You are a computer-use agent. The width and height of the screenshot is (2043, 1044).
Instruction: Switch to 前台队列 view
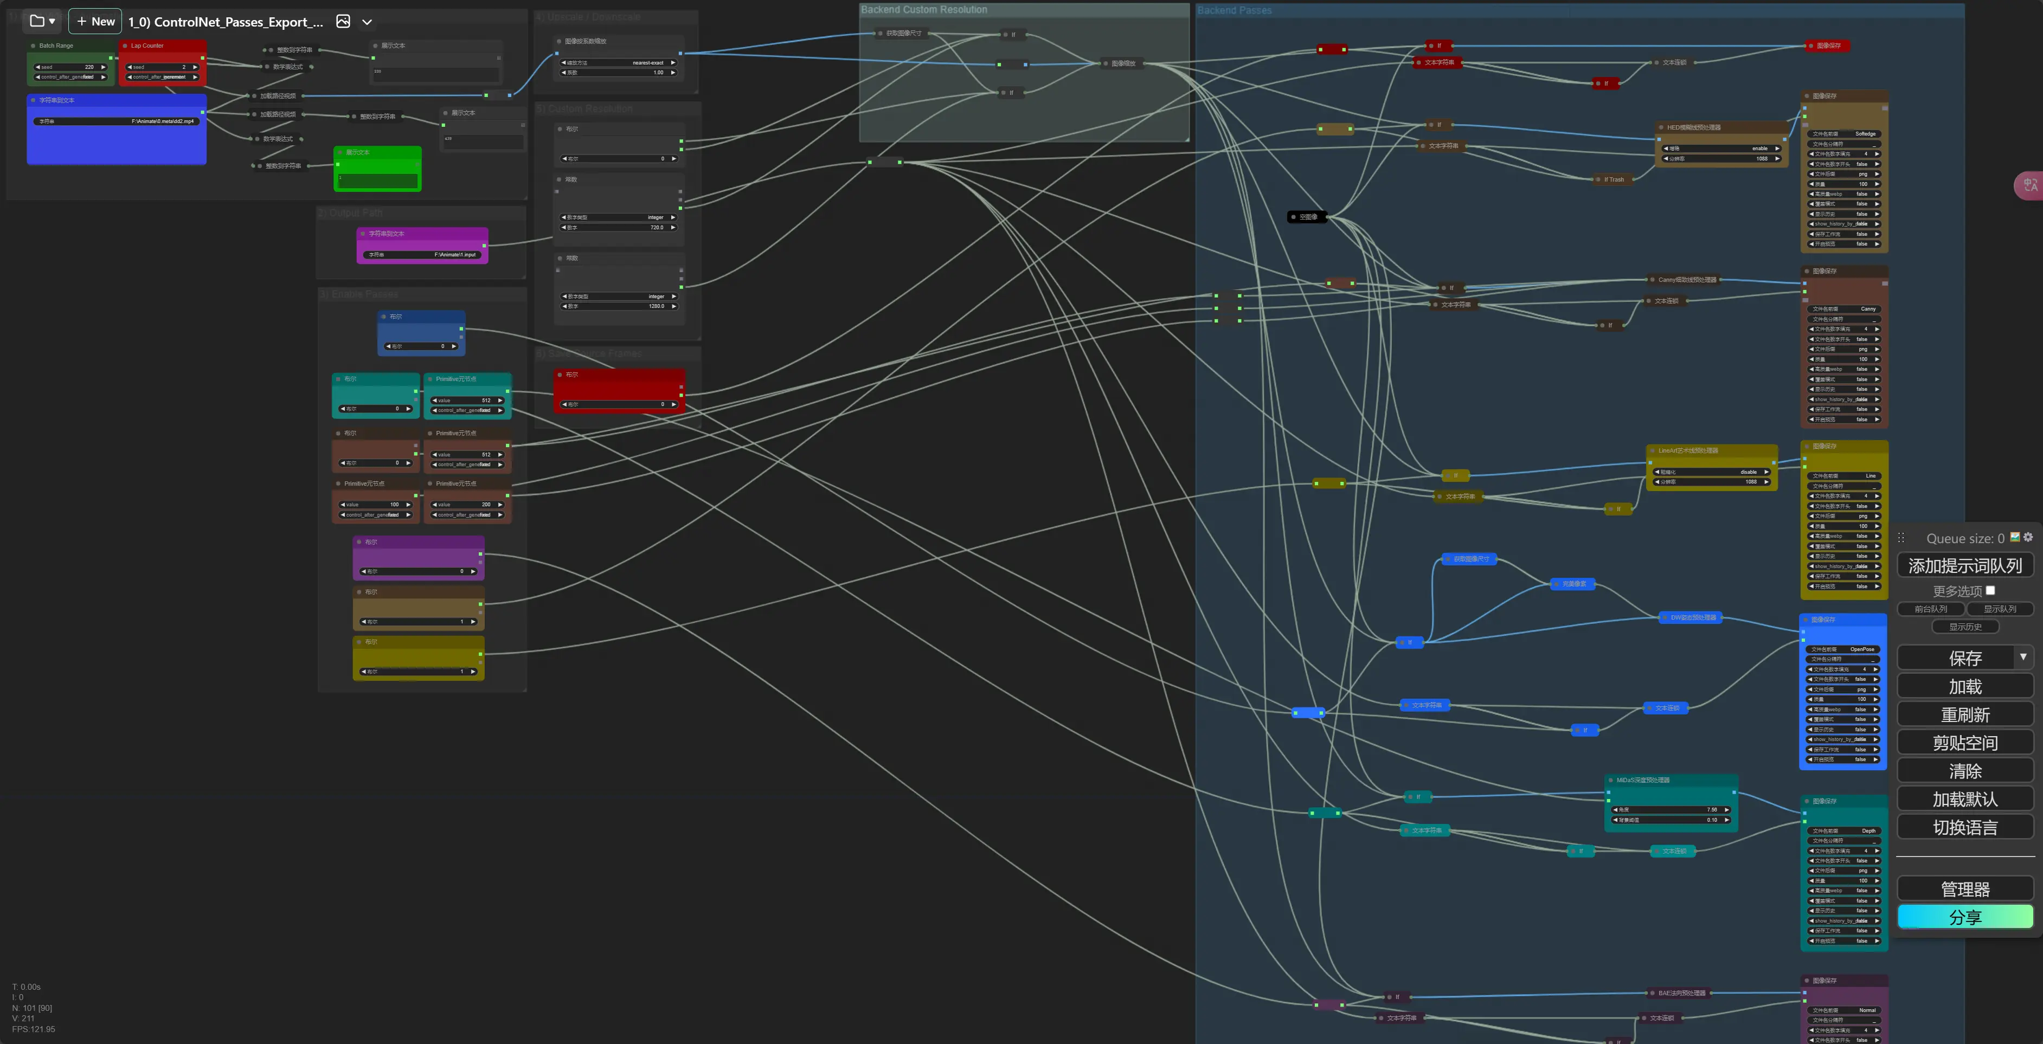click(x=1930, y=609)
